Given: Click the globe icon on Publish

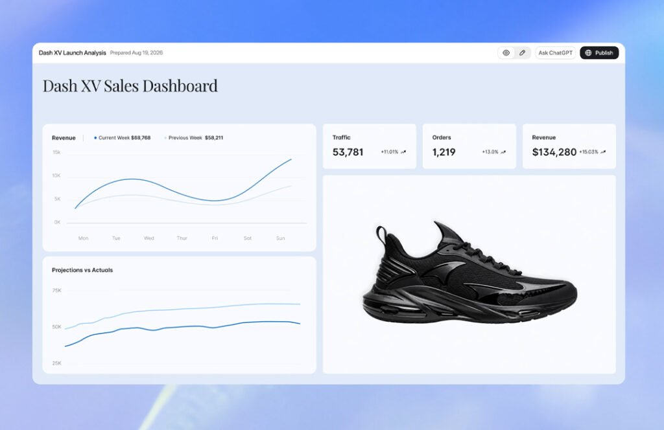Looking at the screenshot, I should pyautogui.click(x=588, y=53).
